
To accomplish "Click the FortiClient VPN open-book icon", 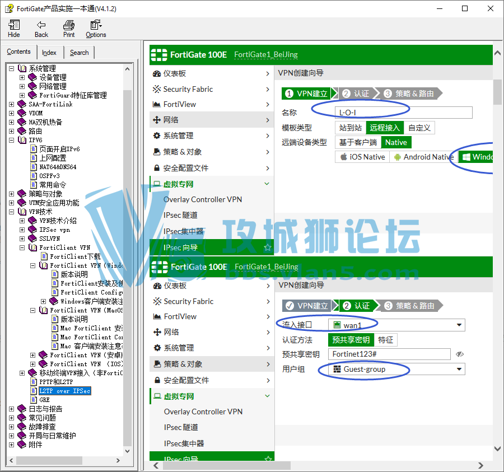I will pyautogui.click(x=33, y=247).
